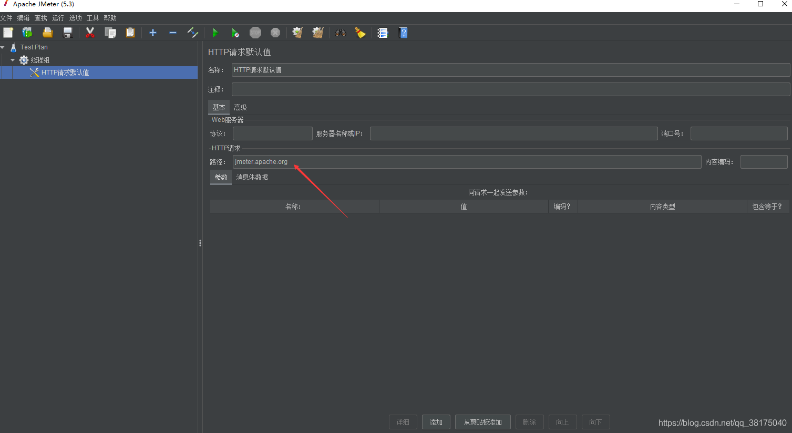
Task: Click the 协议 input field
Action: coord(273,133)
